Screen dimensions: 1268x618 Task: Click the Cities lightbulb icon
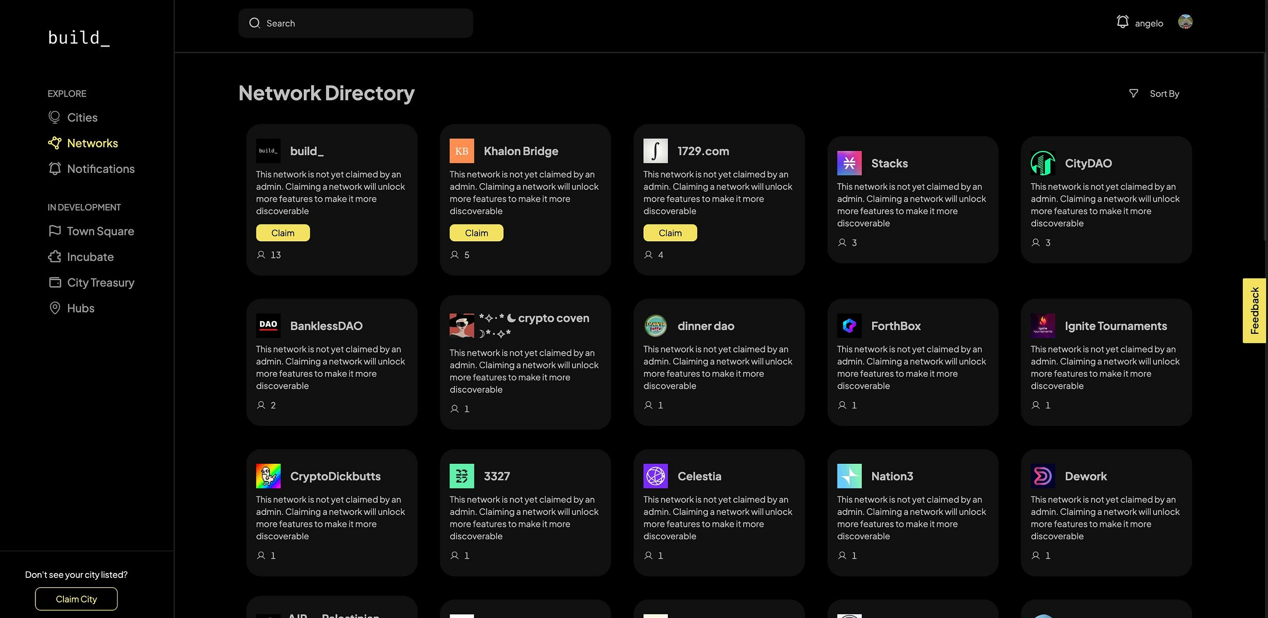[54, 117]
